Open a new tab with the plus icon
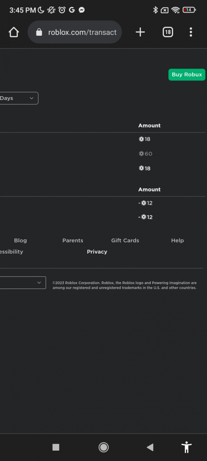Image resolution: width=207 pixels, height=461 pixels. pos(140,32)
